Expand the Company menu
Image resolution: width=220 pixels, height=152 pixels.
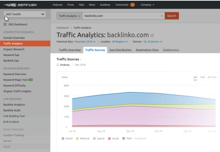pos(147,5)
